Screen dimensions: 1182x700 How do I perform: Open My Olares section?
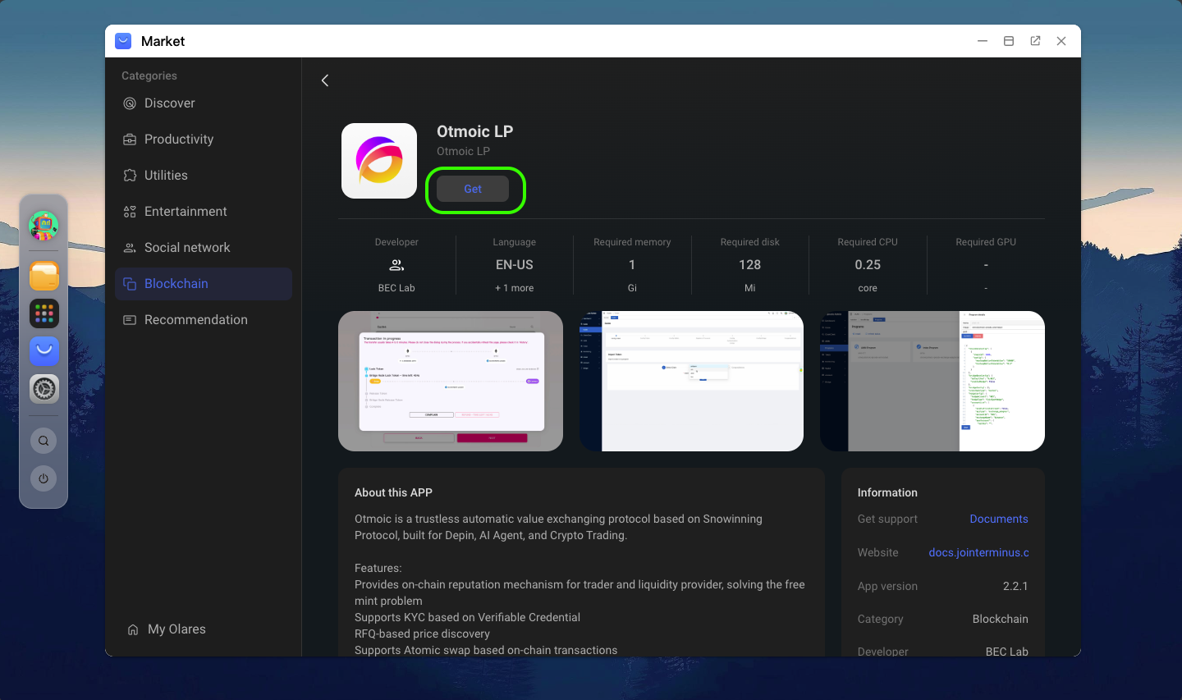click(x=176, y=629)
